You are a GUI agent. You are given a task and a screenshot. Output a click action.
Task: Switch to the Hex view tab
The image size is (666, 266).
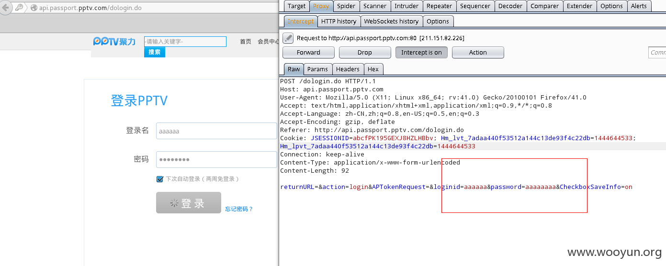373,69
